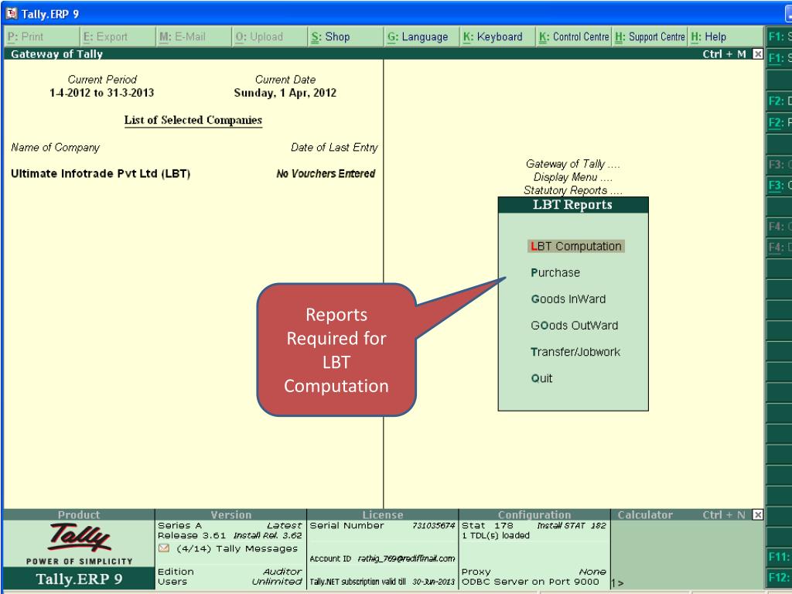Click ODBC Server on Port 9000 text
The image size is (792, 594).
531,582
